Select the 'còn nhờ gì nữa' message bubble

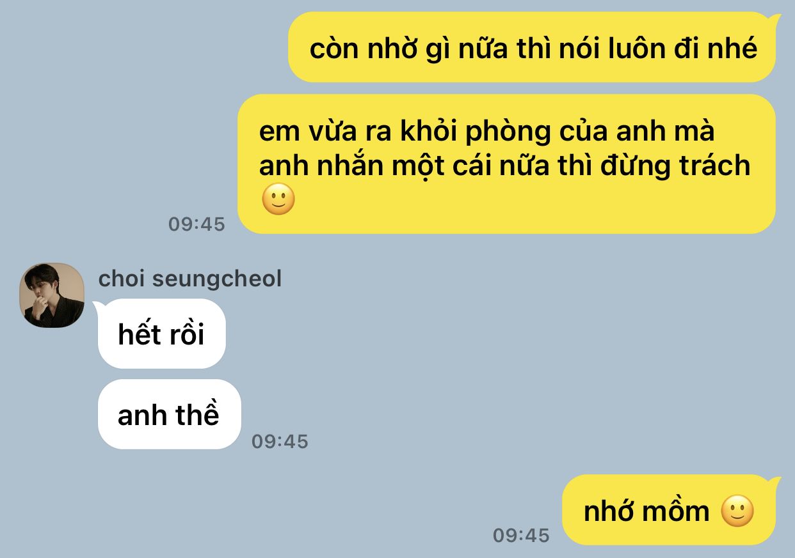click(532, 47)
